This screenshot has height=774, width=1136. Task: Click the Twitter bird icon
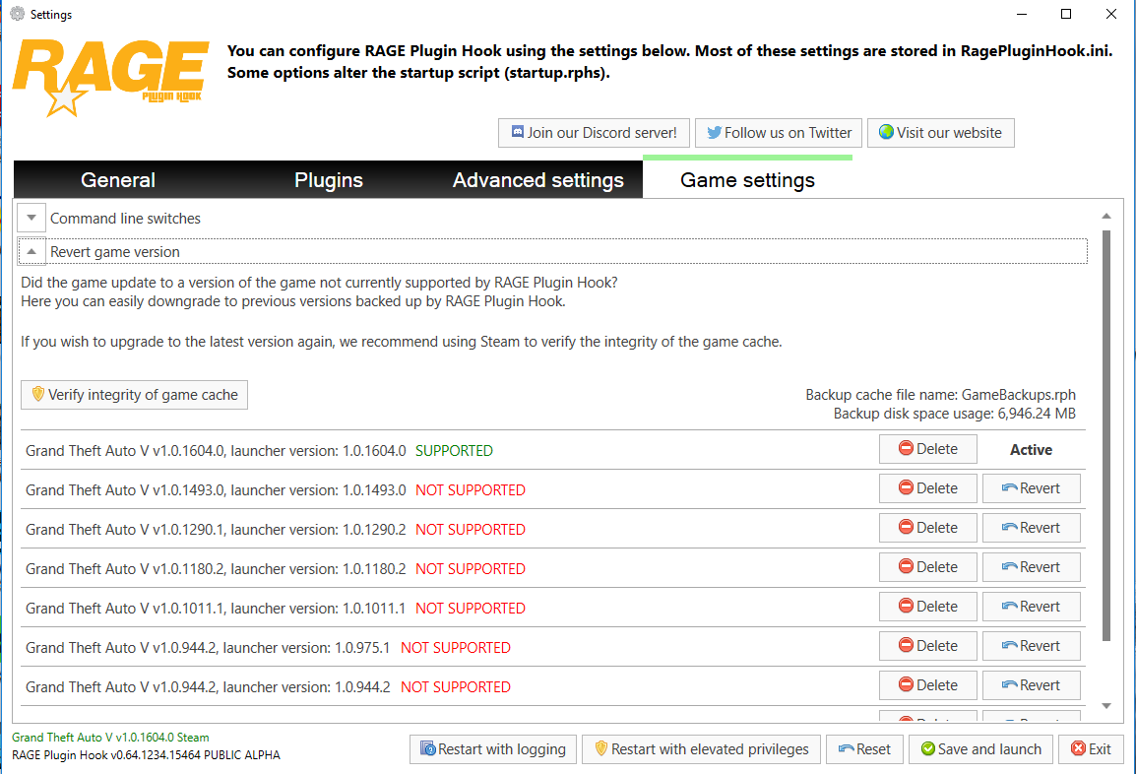pos(715,133)
